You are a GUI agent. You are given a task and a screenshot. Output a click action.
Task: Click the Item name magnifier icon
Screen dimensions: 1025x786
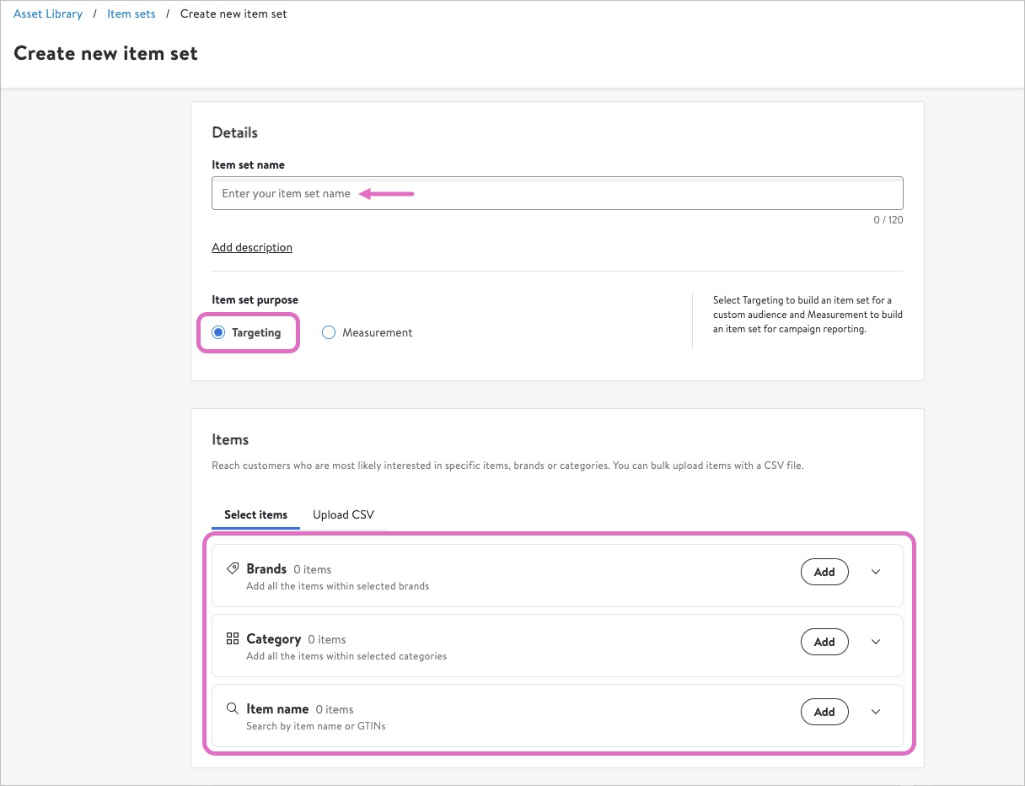pyautogui.click(x=233, y=709)
